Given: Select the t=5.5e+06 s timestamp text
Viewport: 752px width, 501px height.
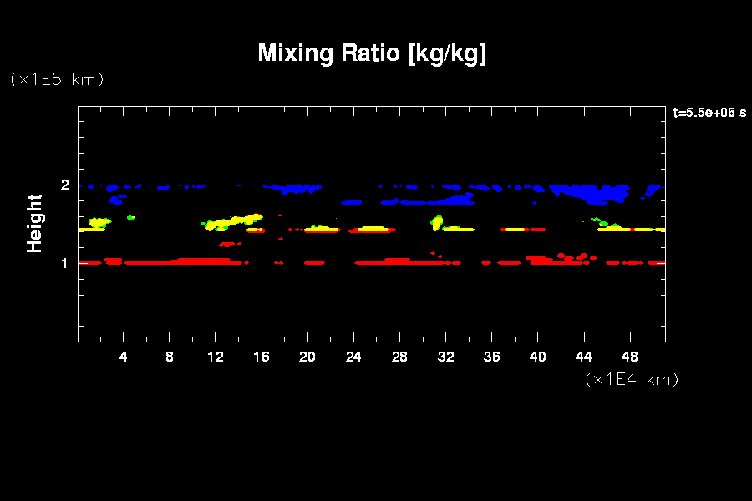Looking at the screenshot, I should point(709,113).
